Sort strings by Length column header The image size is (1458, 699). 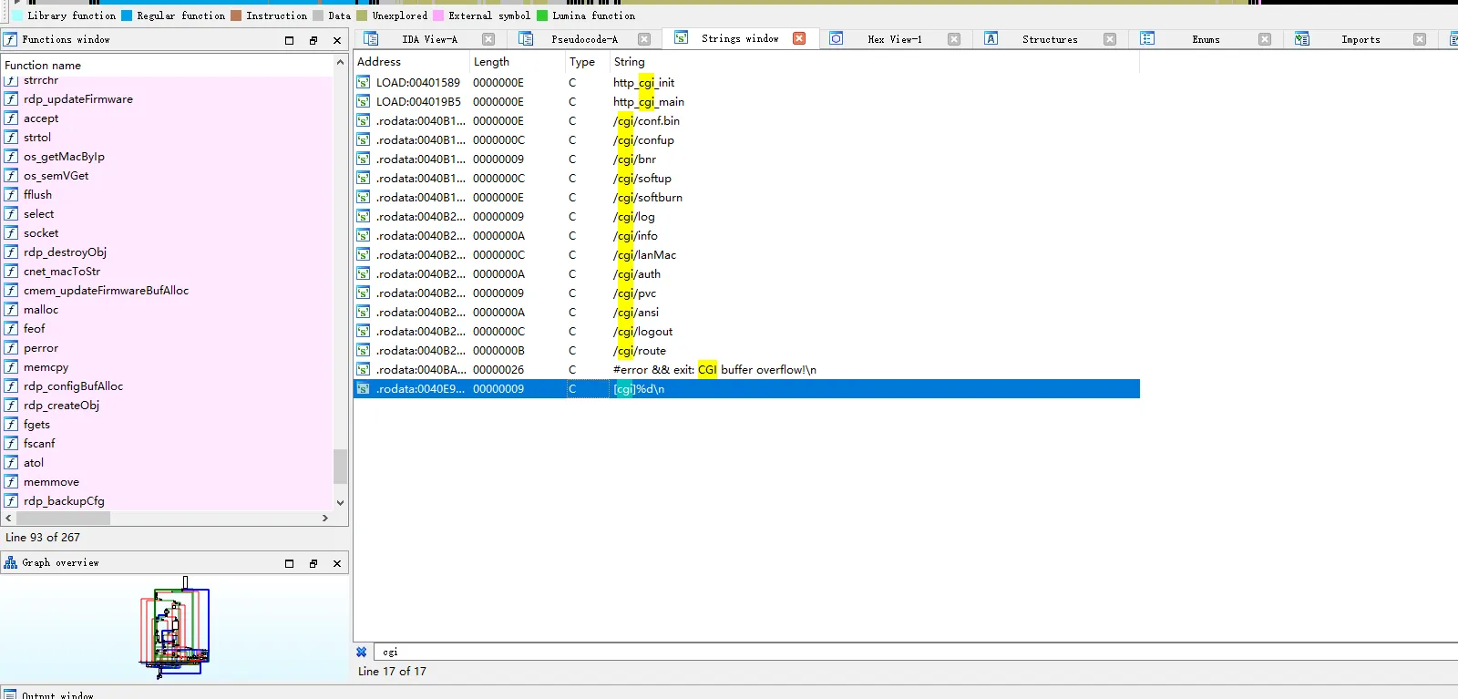pos(491,62)
